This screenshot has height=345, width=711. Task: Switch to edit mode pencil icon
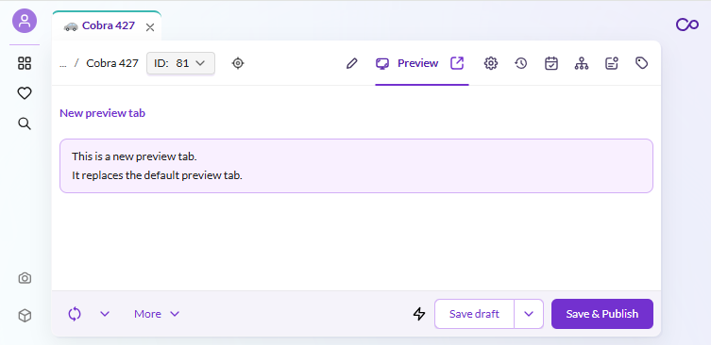point(352,63)
